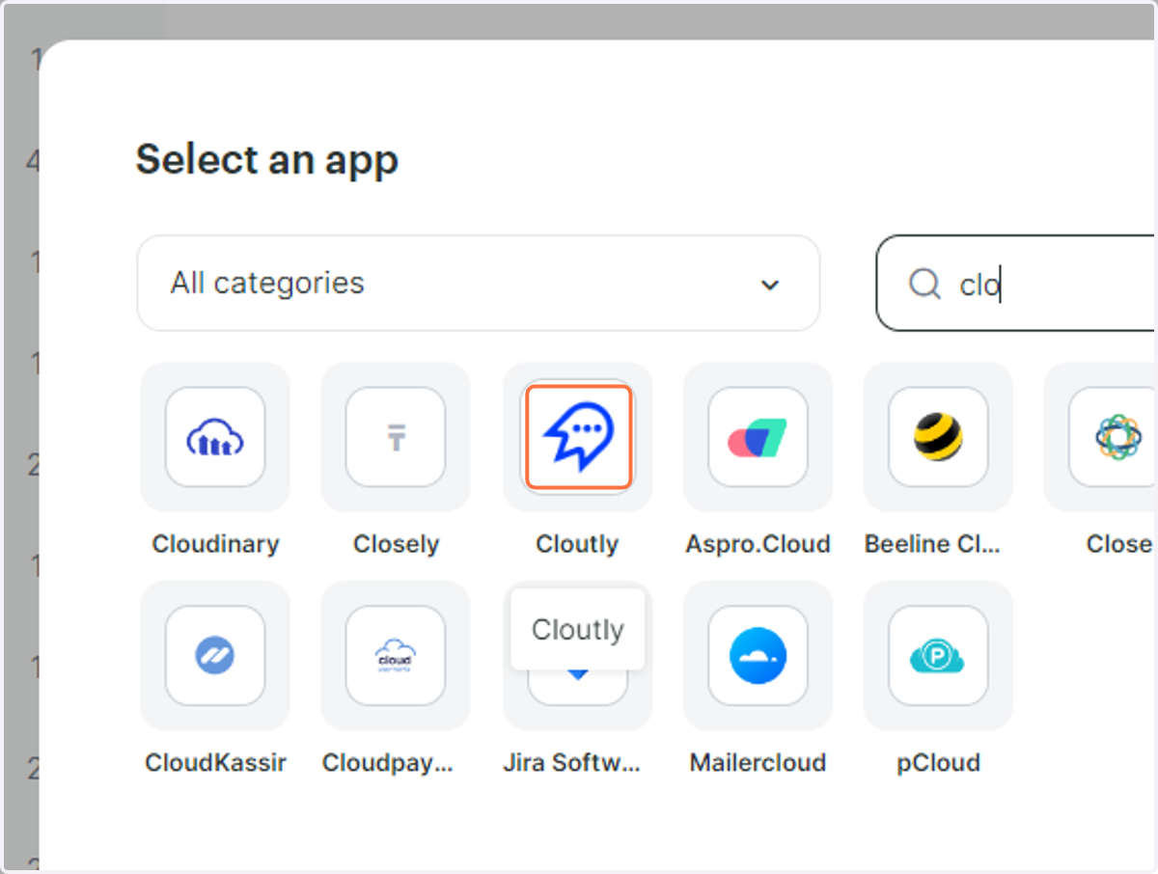Focus the app search field containing clo
Image resolution: width=1158 pixels, height=874 pixels.
coord(1015,283)
